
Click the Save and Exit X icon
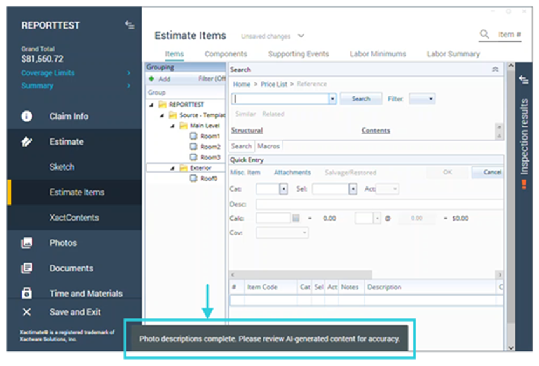click(27, 312)
